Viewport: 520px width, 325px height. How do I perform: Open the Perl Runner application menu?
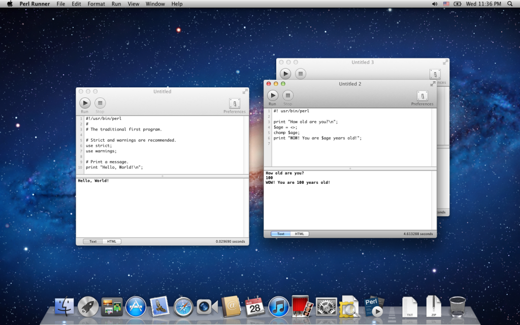point(35,4)
